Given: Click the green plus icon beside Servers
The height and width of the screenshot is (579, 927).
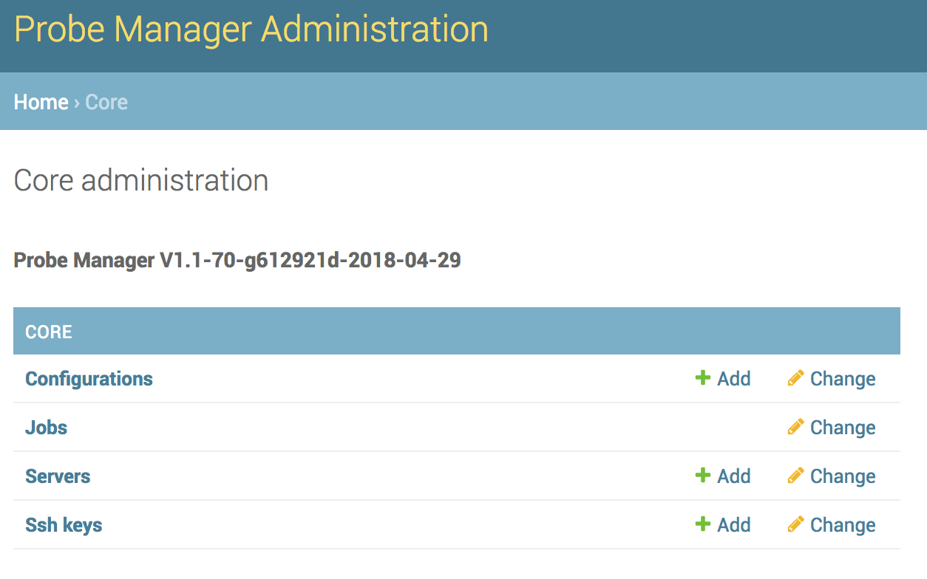Looking at the screenshot, I should click(x=702, y=476).
